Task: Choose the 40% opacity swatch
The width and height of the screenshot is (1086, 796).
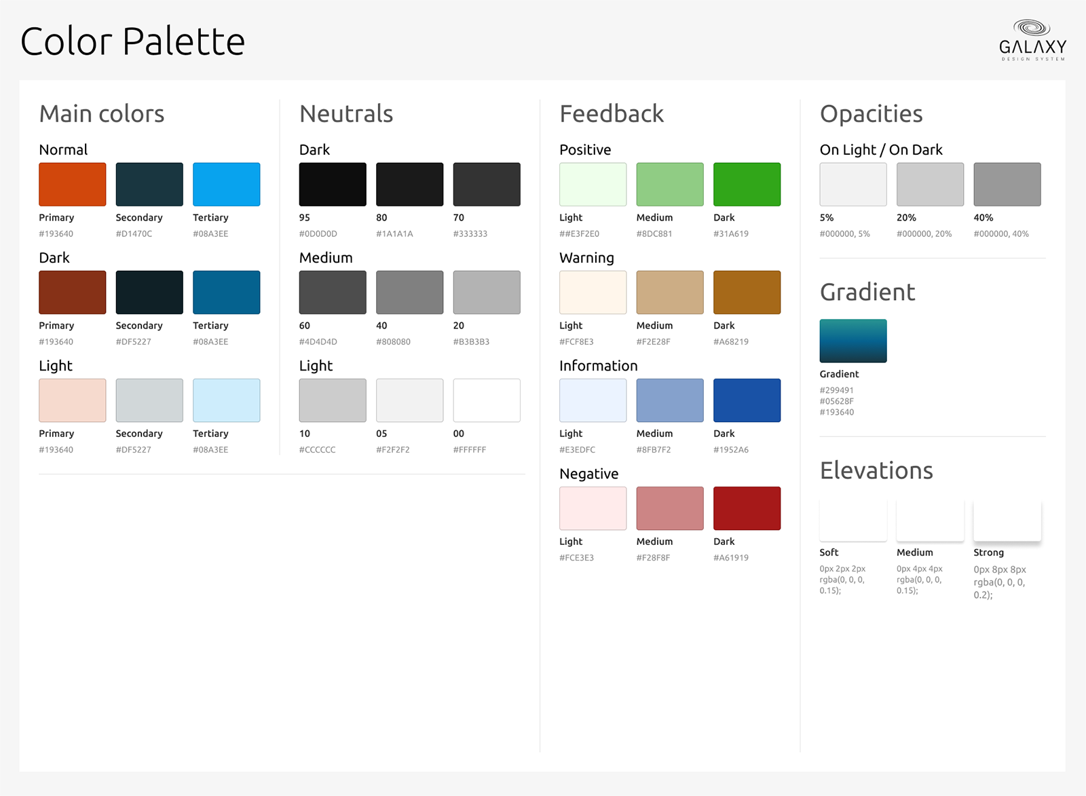Action: pos(1007,184)
